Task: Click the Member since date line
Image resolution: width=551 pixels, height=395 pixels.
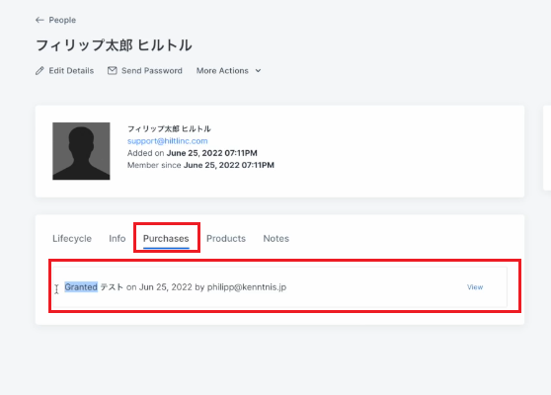Action: tap(200, 165)
